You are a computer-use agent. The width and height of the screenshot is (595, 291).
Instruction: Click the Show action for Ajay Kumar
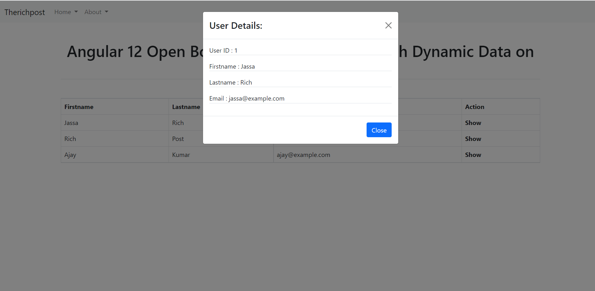pos(473,154)
